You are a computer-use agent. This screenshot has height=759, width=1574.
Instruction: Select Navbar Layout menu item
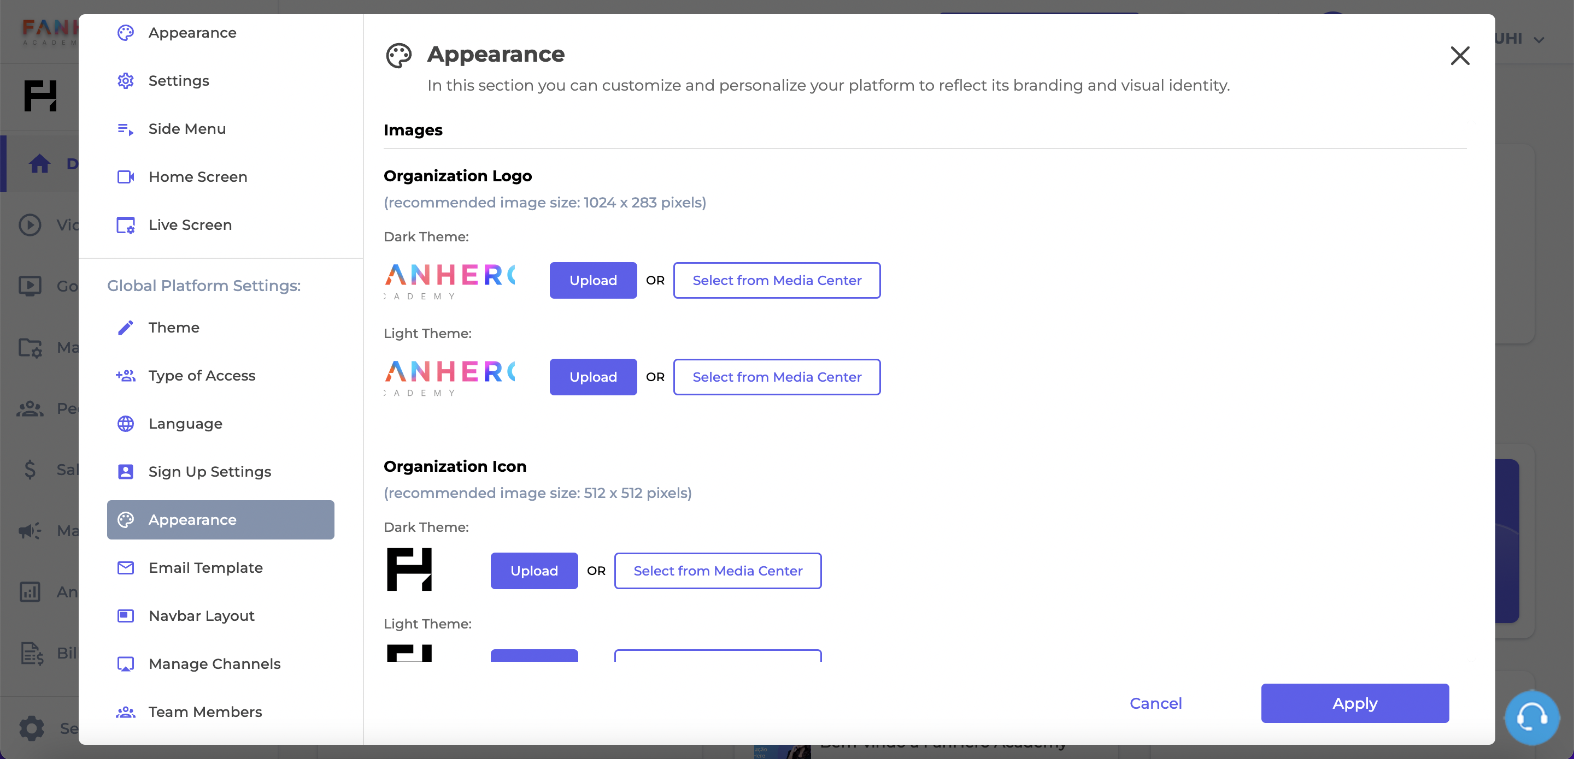[x=201, y=615]
